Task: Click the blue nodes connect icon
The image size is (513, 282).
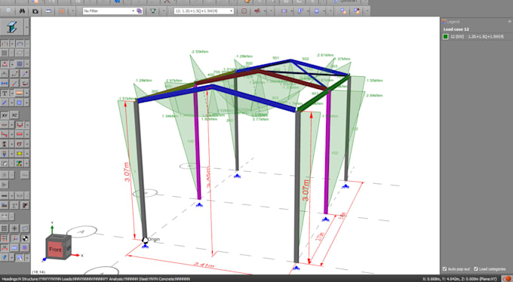Action: pyautogui.click(x=5, y=84)
